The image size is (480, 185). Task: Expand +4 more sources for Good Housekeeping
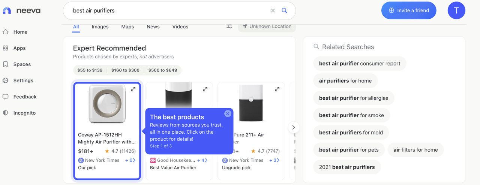coord(202,160)
